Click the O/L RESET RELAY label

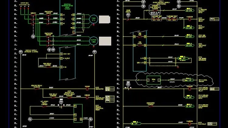tap(44, 103)
